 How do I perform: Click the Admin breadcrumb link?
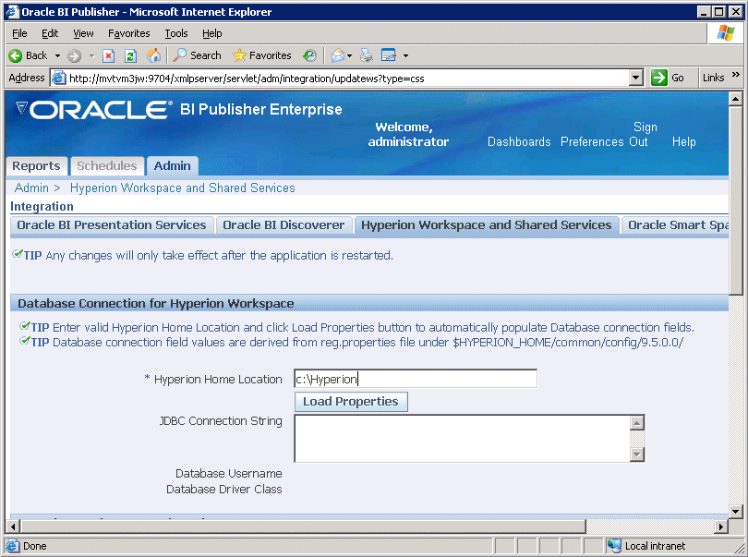(x=31, y=188)
